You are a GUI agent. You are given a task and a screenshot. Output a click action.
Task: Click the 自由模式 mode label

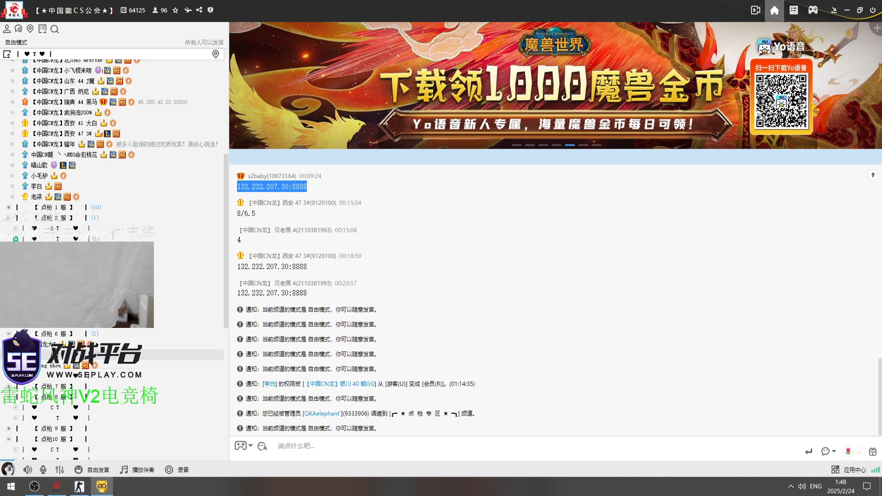pyautogui.click(x=16, y=42)
